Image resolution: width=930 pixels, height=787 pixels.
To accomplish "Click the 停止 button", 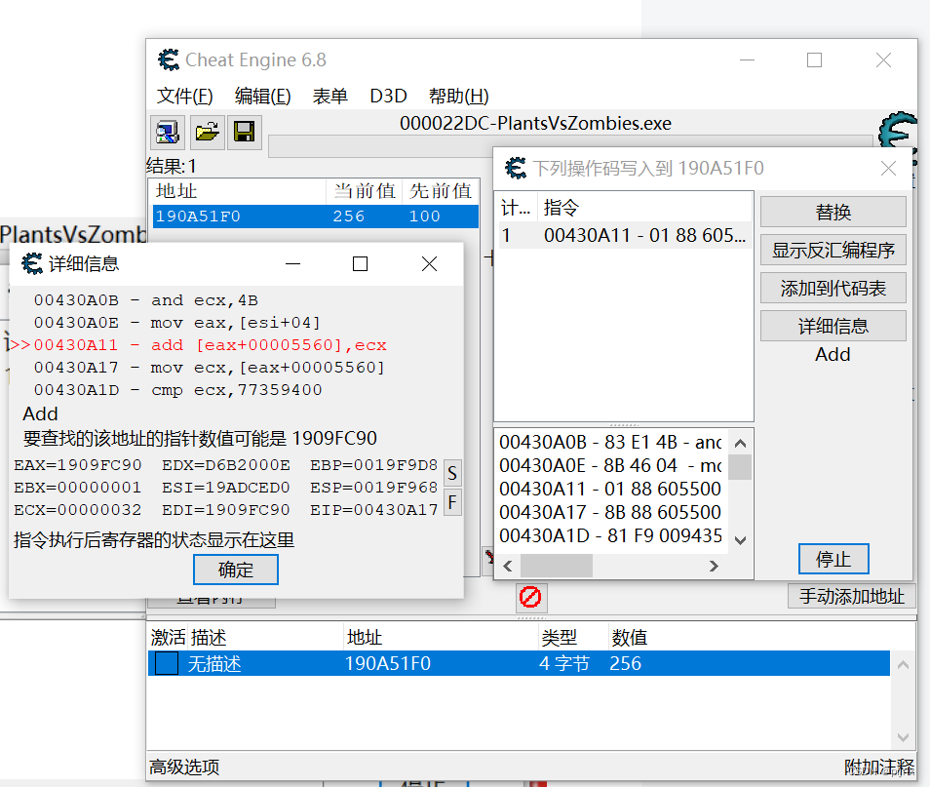I will tap(833, 559).
